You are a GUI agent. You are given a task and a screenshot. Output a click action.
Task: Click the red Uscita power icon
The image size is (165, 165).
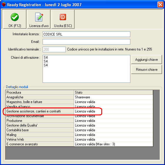63,17
